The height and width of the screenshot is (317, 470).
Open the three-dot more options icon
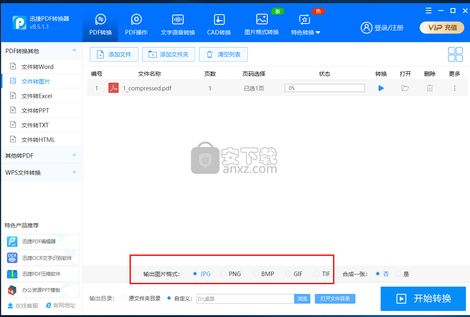(455, 88)
